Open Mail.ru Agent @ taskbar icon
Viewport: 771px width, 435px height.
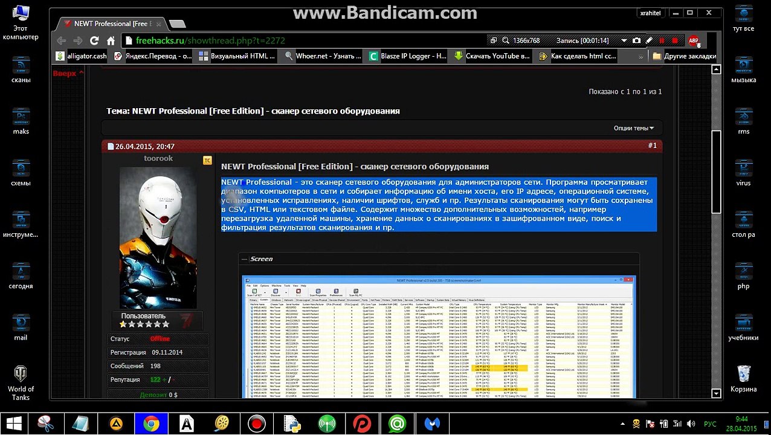(x=397, y=424)
